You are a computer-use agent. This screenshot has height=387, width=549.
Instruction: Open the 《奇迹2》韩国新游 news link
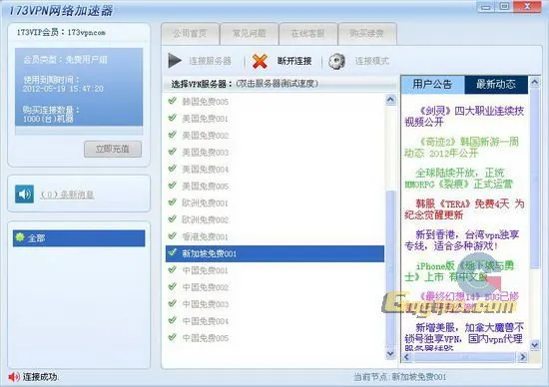462,148
